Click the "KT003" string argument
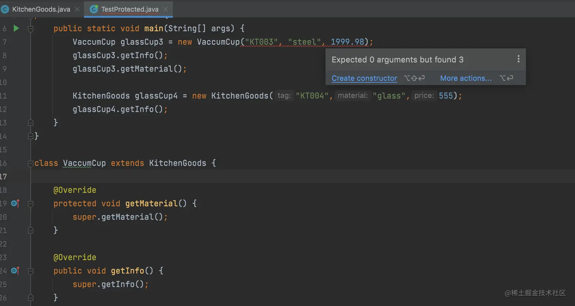The height and width of the screenshot is (306, 575). [x=261, y=42]
